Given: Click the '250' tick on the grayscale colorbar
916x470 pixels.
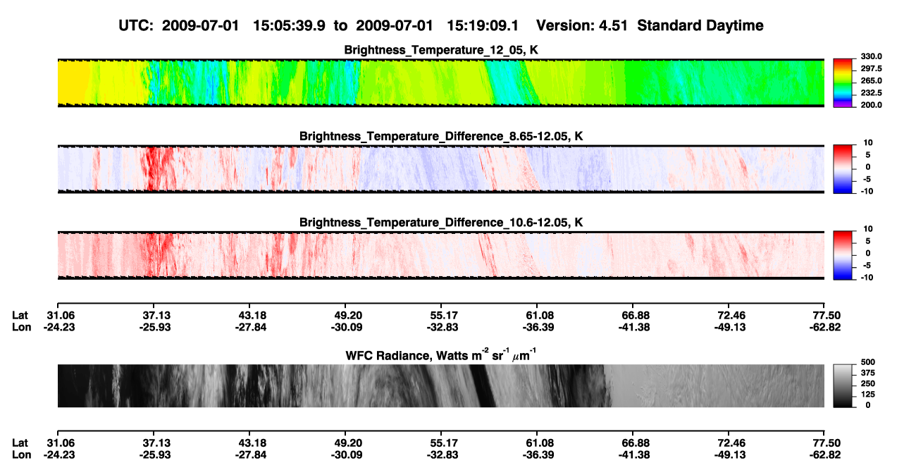Looking at the screenshot, I should coord(867,384).
